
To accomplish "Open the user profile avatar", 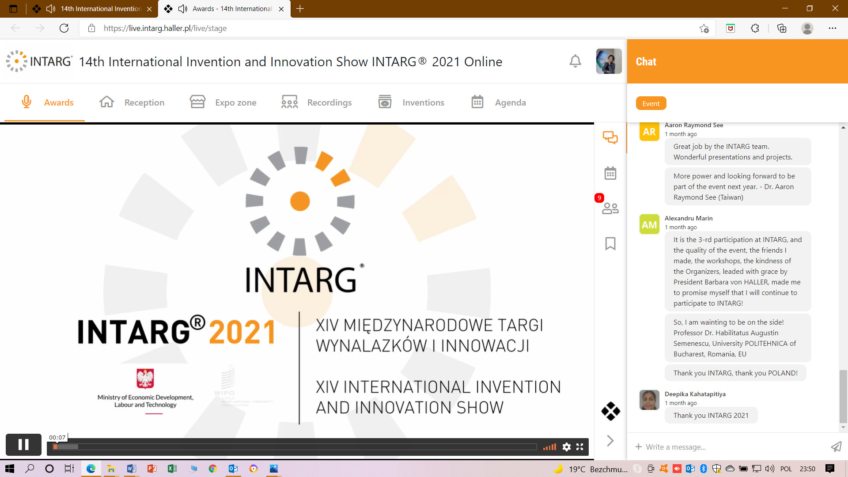I will [x=609, y=61].
